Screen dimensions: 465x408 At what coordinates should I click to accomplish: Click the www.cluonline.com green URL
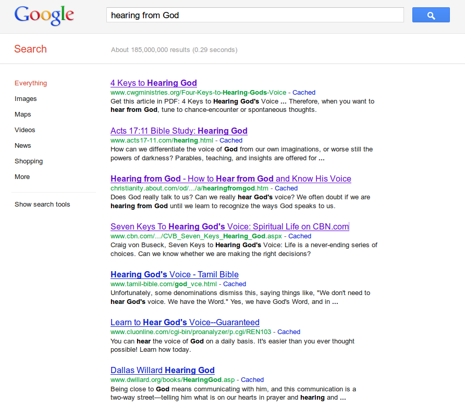coord(191,332)
